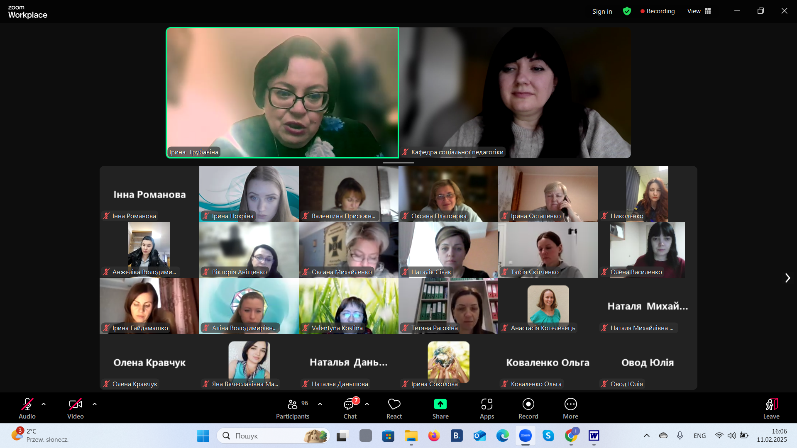This screenshot has height=448, width=797.
Task: Click the Коваленко Ольга name label
Action: point(536,384)
